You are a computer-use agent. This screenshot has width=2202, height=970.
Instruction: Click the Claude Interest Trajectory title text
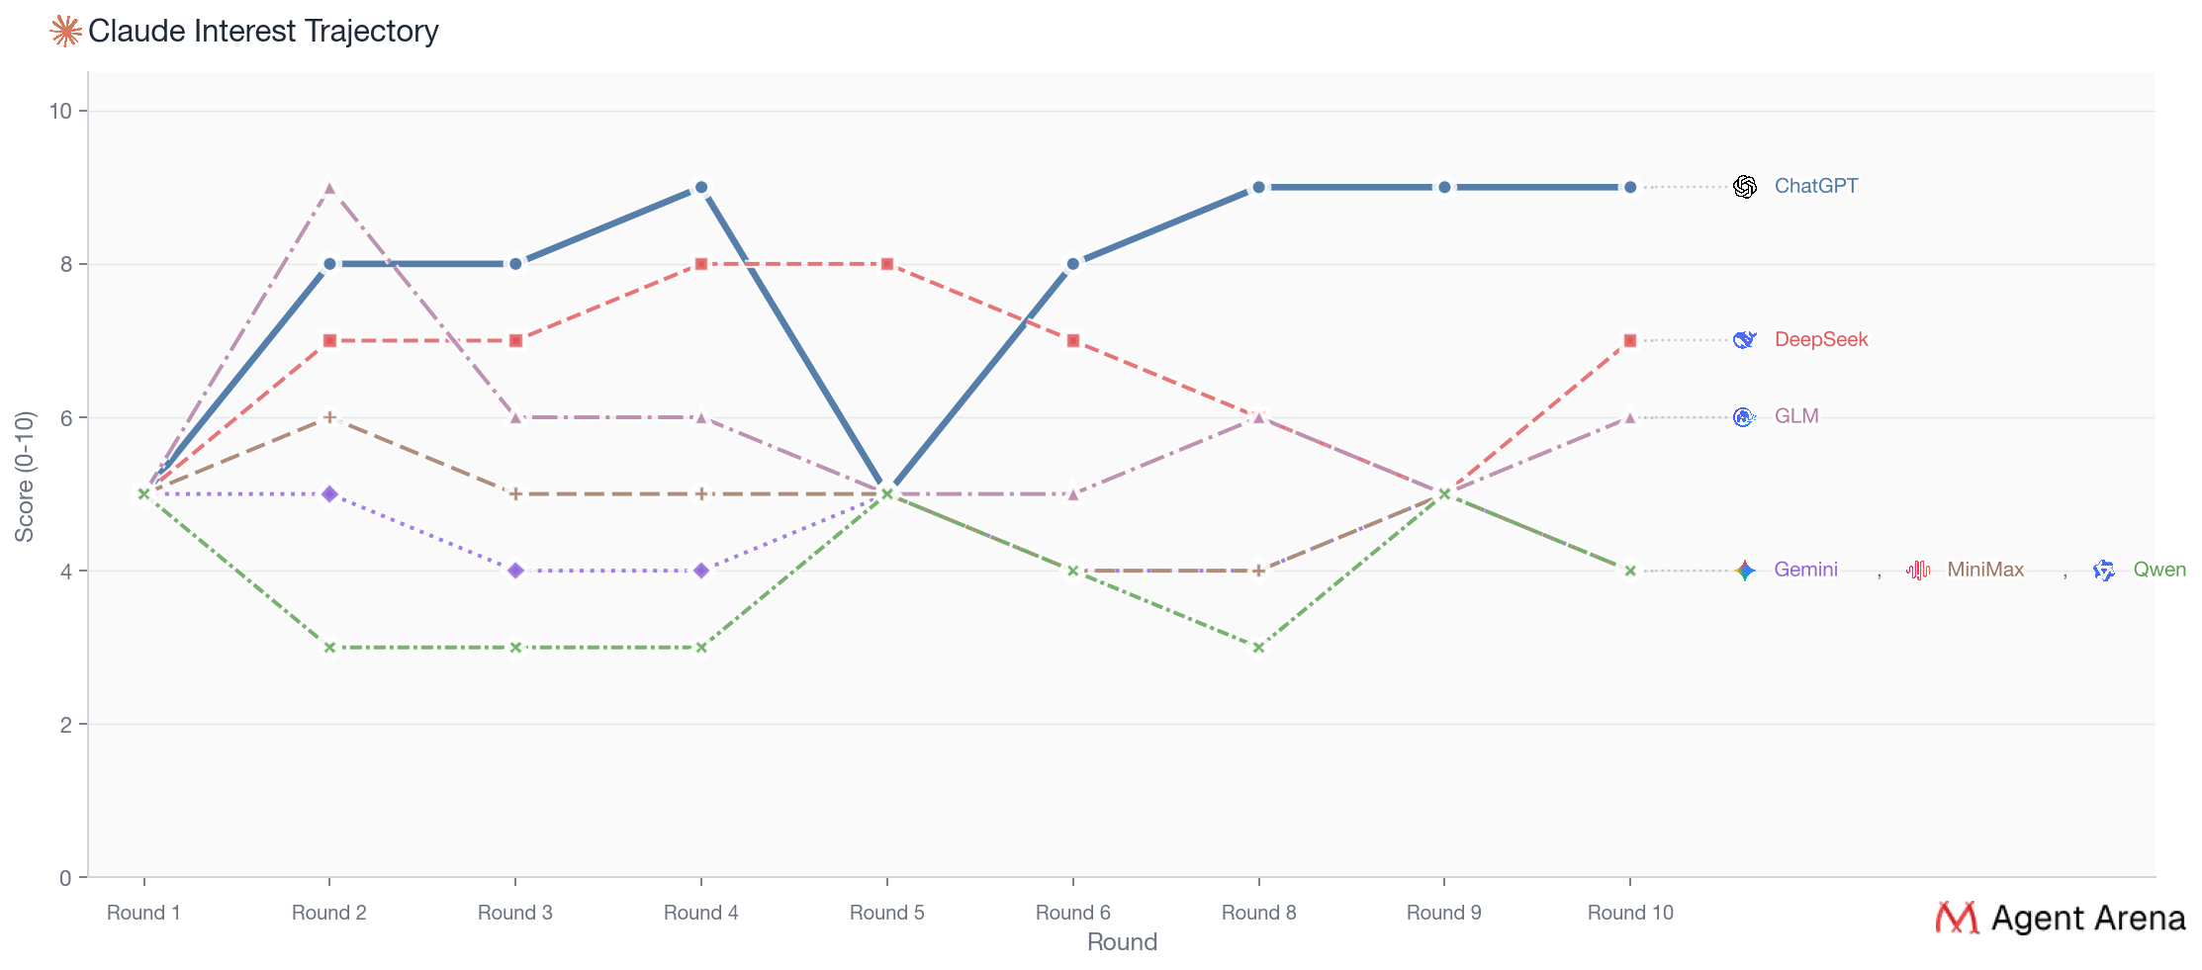263,32
